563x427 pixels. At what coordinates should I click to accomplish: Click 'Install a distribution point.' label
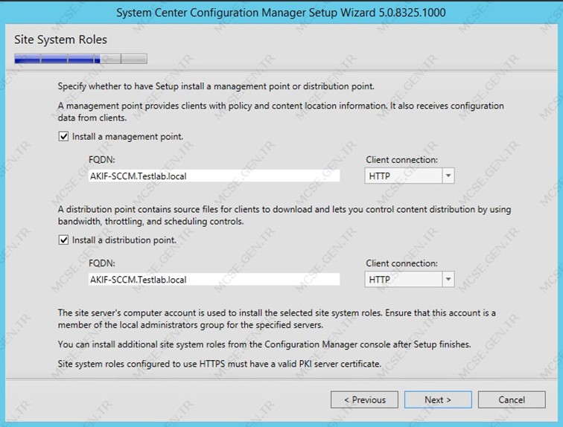point(124,240)
